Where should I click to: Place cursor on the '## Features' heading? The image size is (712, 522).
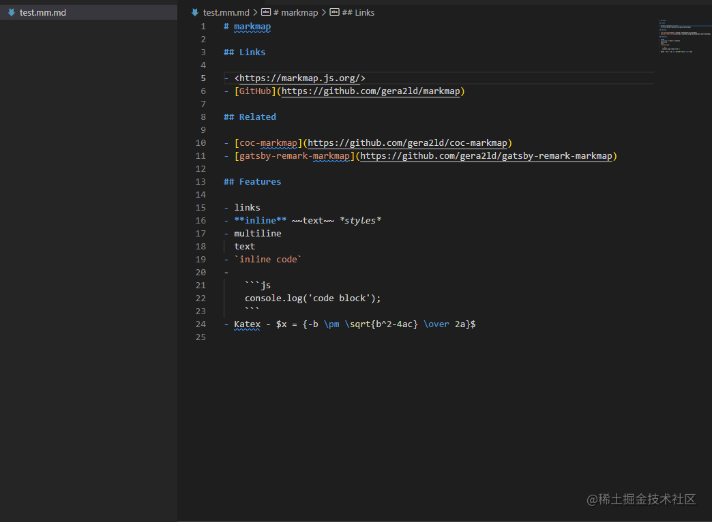tap(259, 182)
